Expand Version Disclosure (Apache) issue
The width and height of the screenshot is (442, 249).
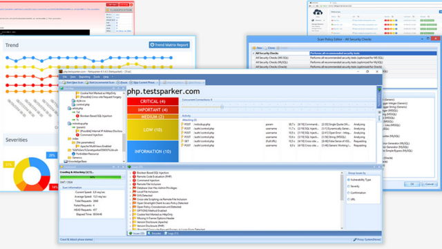[x=131, y=222]
